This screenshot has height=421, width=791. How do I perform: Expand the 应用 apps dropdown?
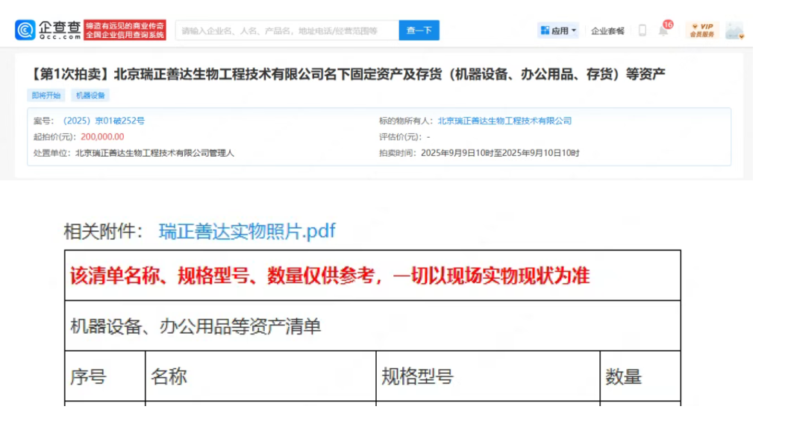click(x=558, y=31)
